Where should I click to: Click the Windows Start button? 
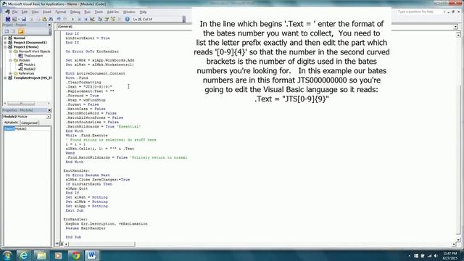coord(7,255)
